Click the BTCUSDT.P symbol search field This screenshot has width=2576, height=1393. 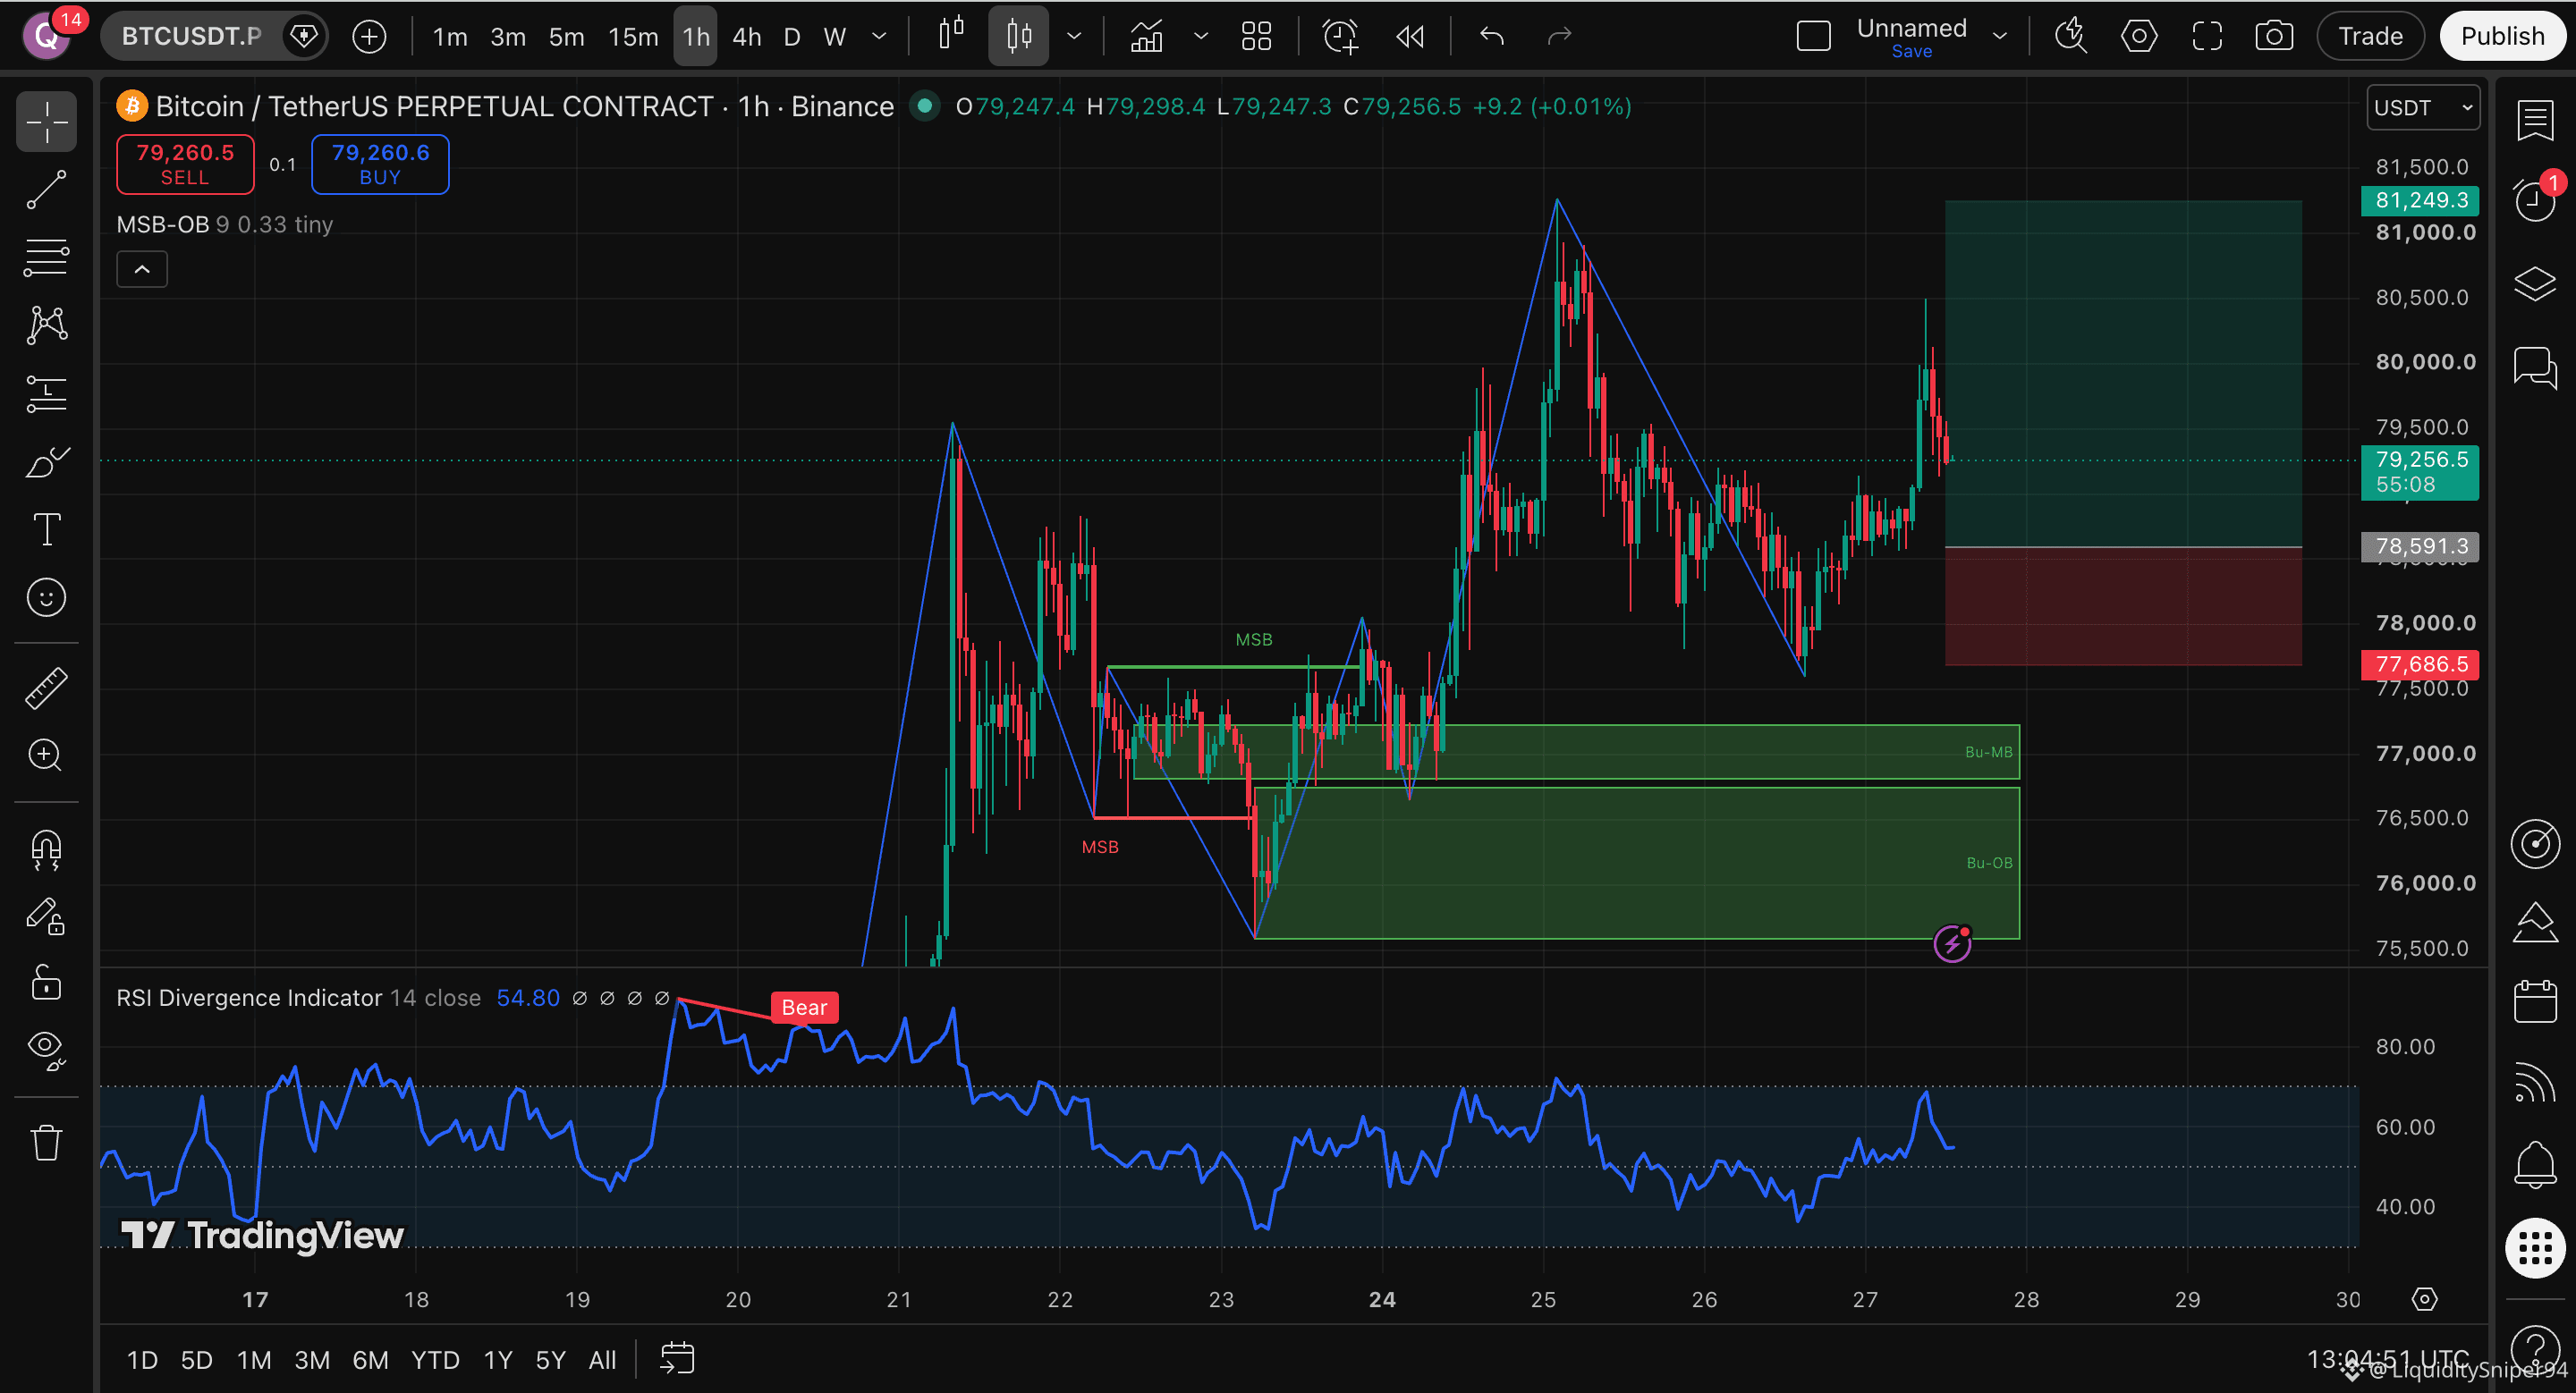(x=192, y=37)
